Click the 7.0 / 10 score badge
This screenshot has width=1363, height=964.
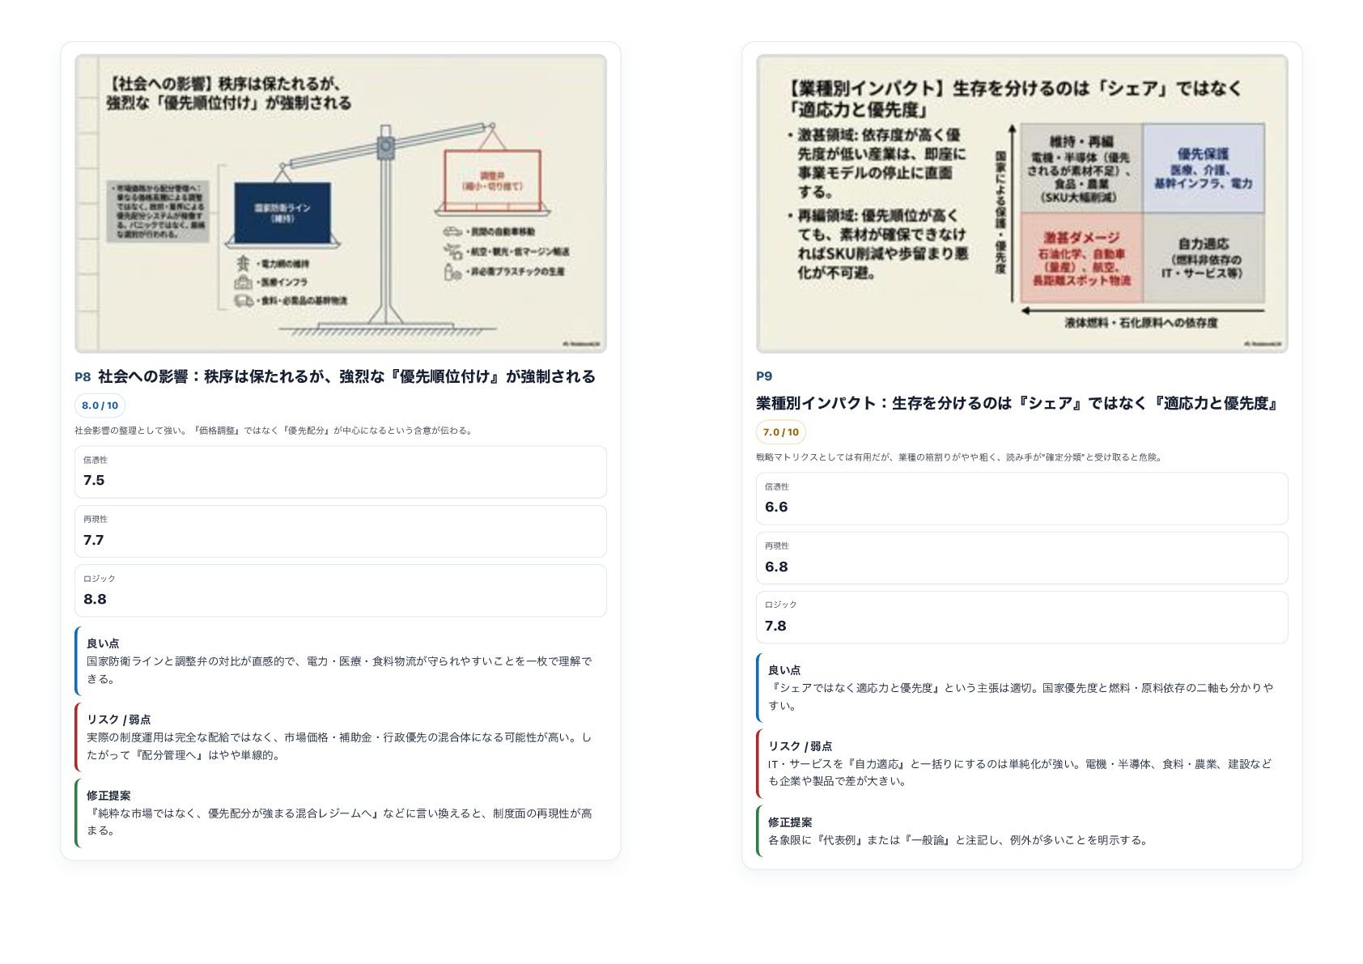coord(781,432)
